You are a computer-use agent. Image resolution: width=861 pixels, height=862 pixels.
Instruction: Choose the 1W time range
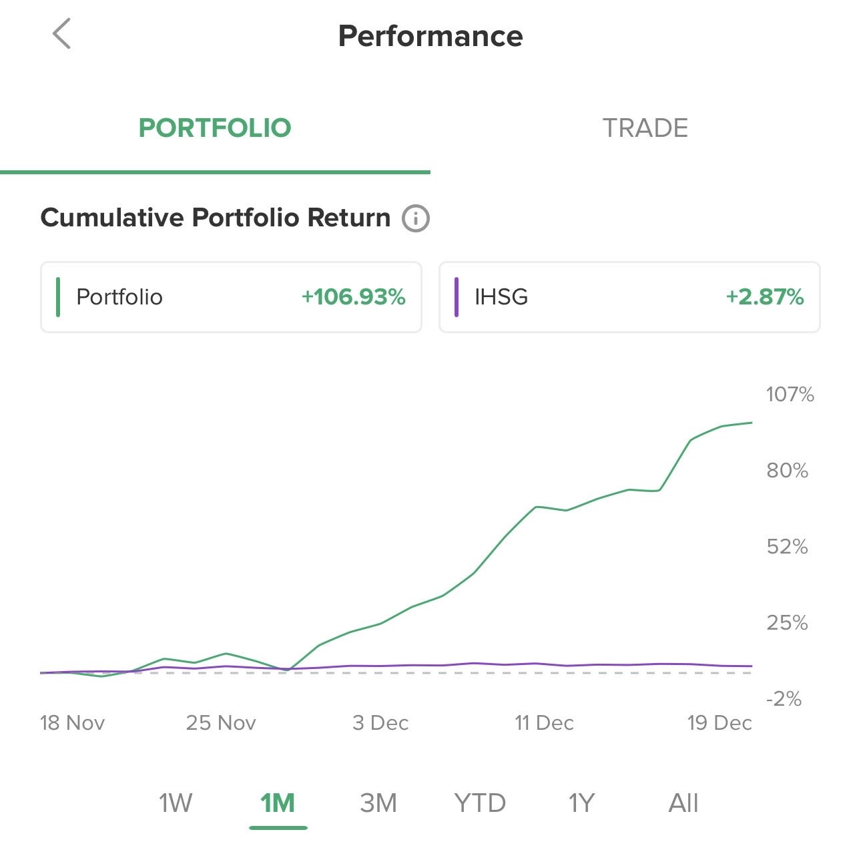(x=176, y=803)
